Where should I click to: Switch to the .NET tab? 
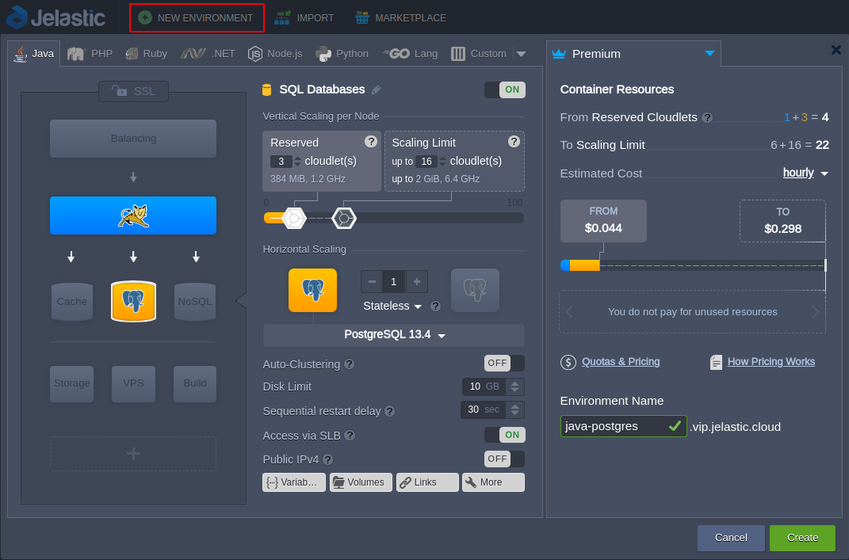point(208,54)
